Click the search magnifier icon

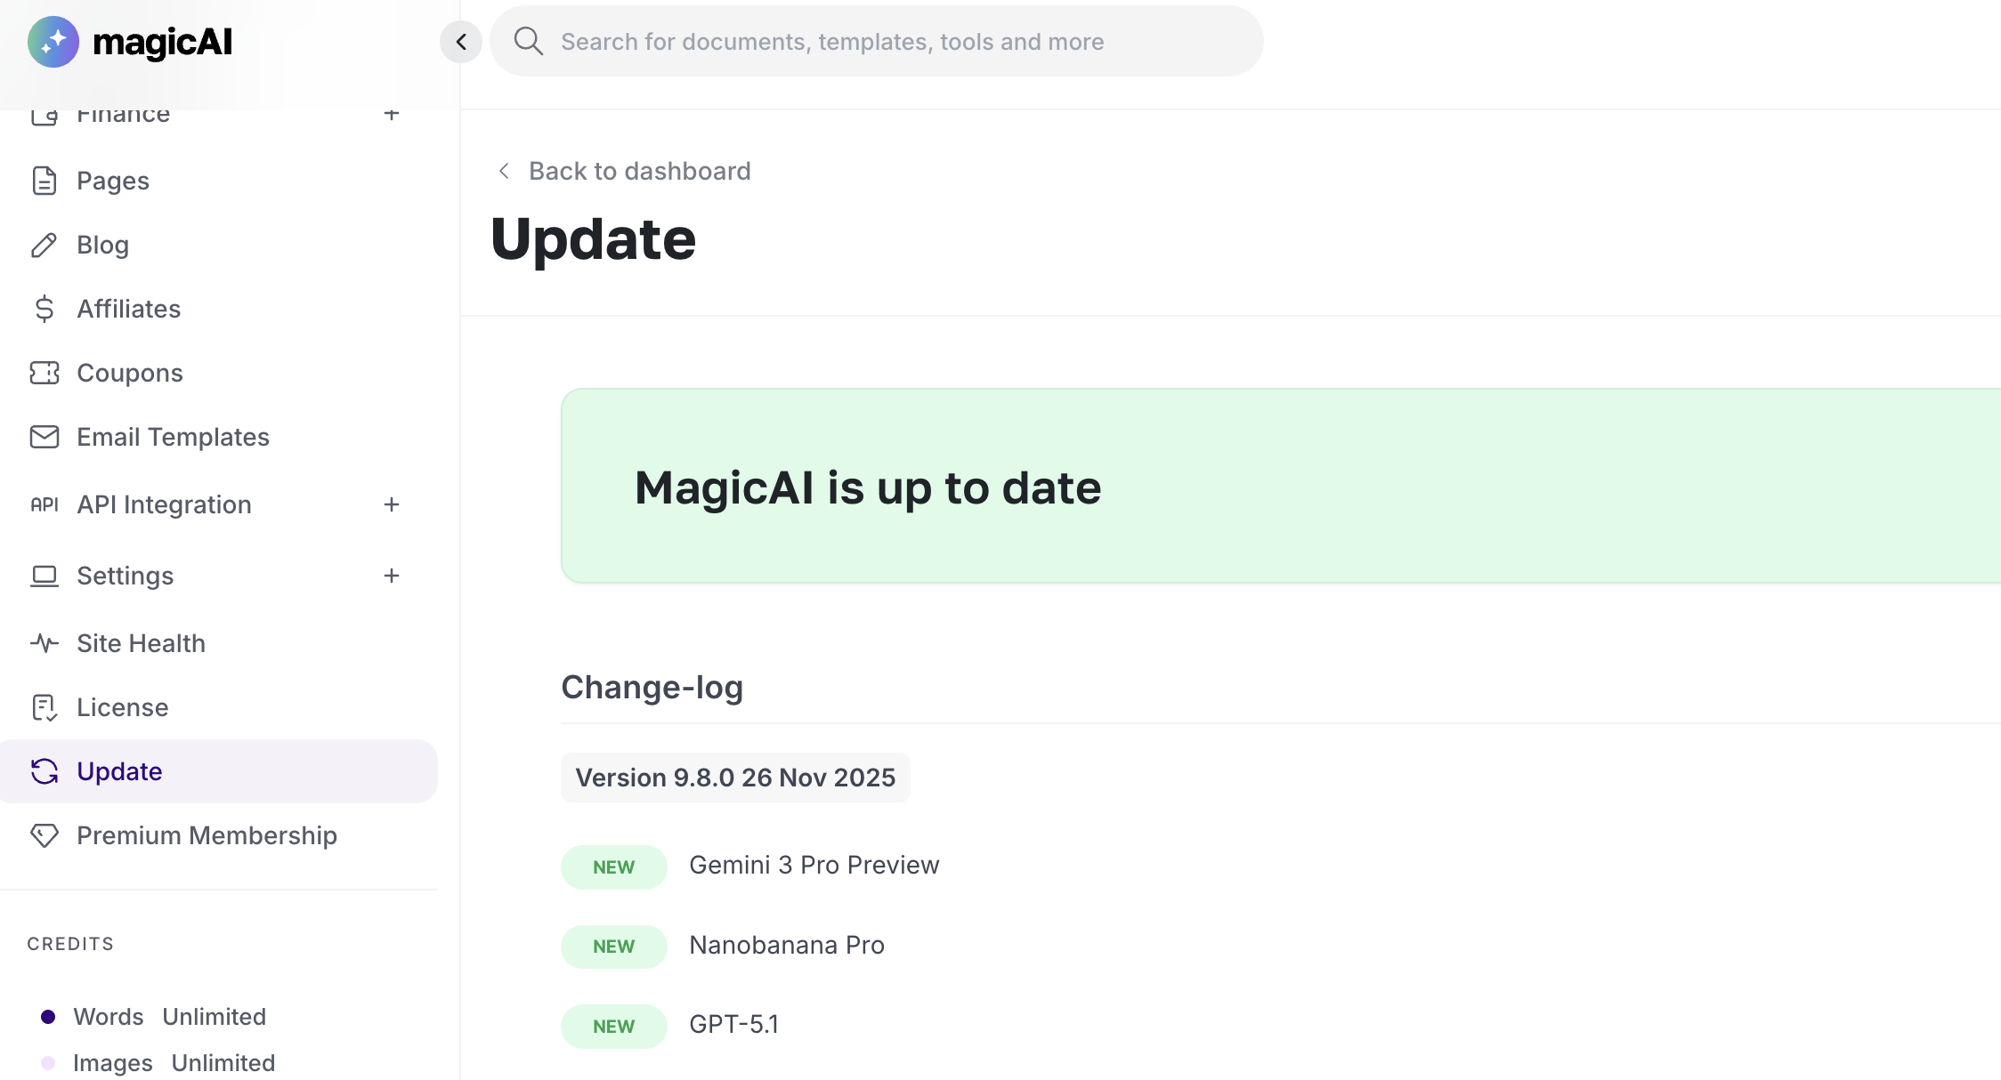tap(529, 41)
